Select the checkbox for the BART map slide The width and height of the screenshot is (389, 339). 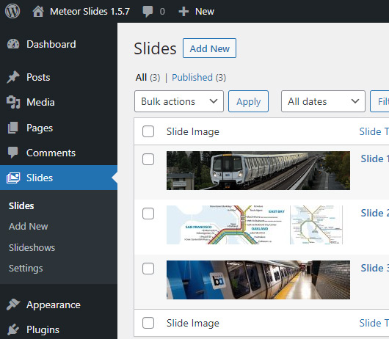coord(148,214)
